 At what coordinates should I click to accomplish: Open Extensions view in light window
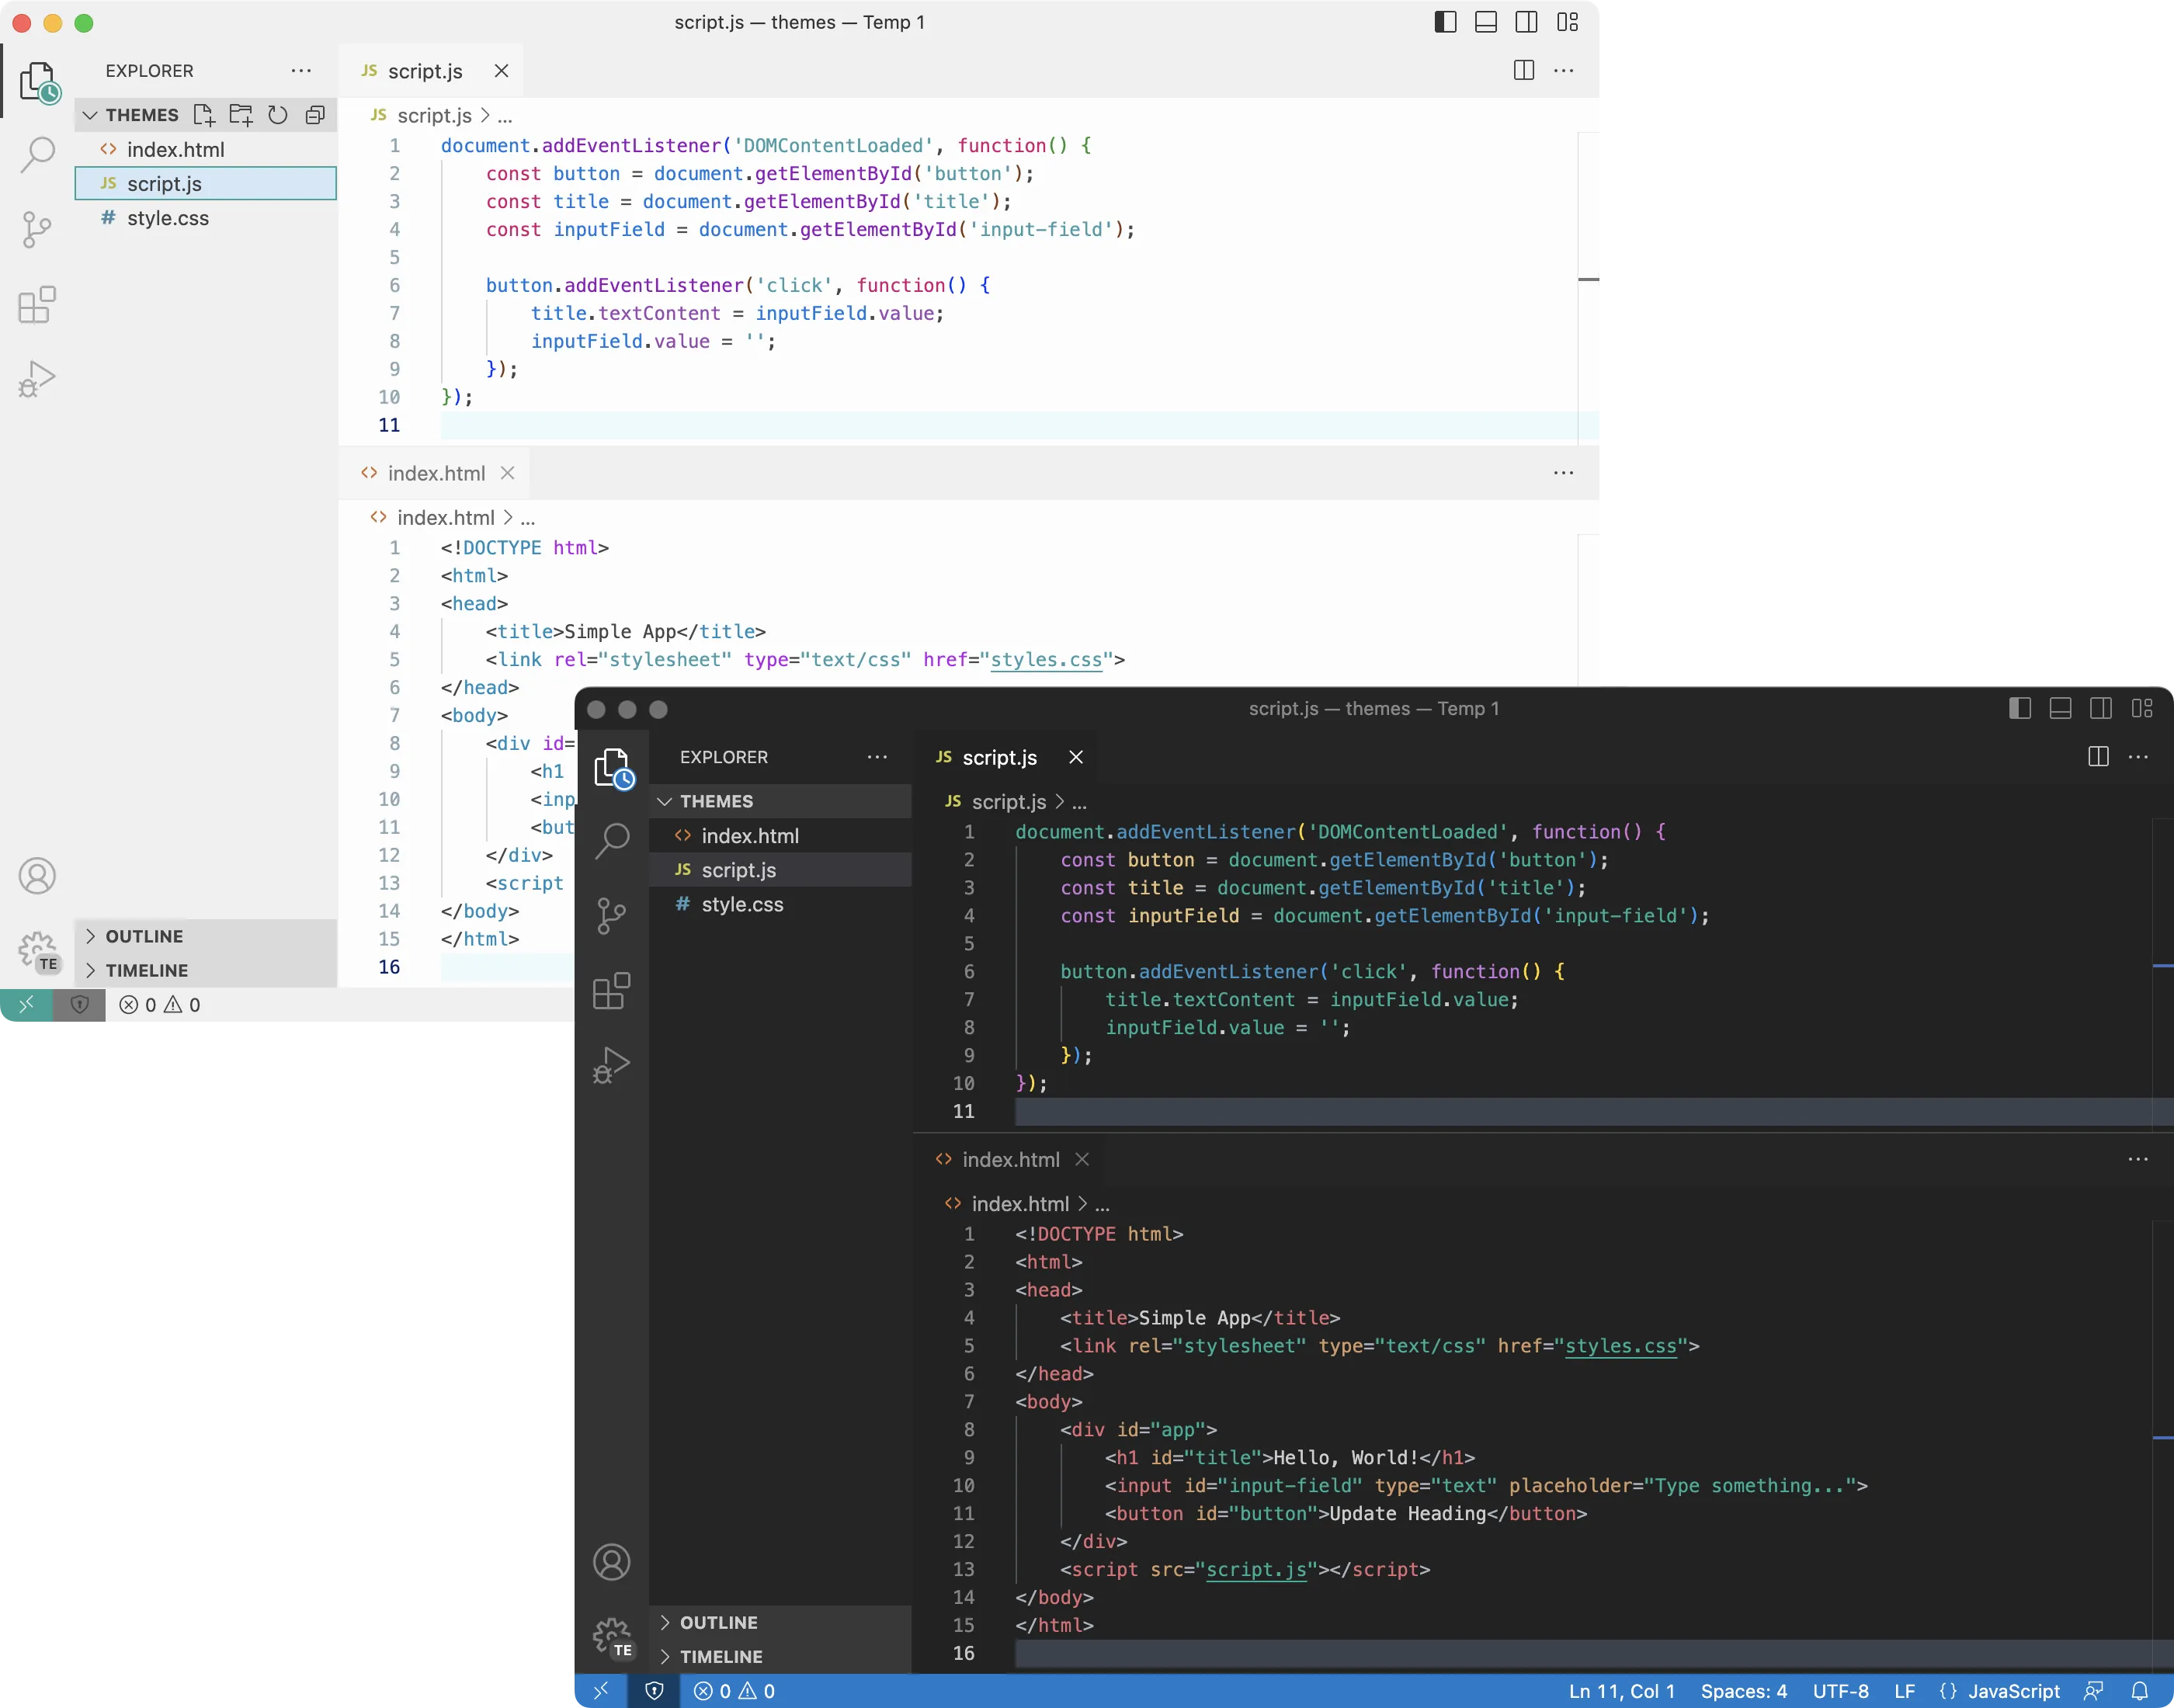click(37, 305)
